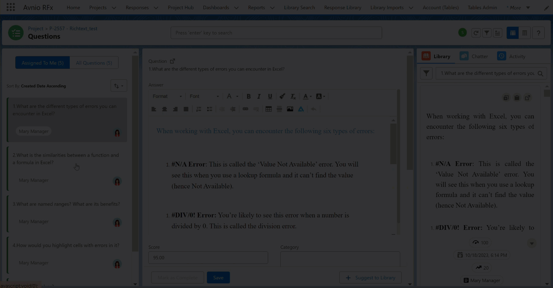553x288 pixels.
Task: Apply bold formatting
Action: coord(249,96)
